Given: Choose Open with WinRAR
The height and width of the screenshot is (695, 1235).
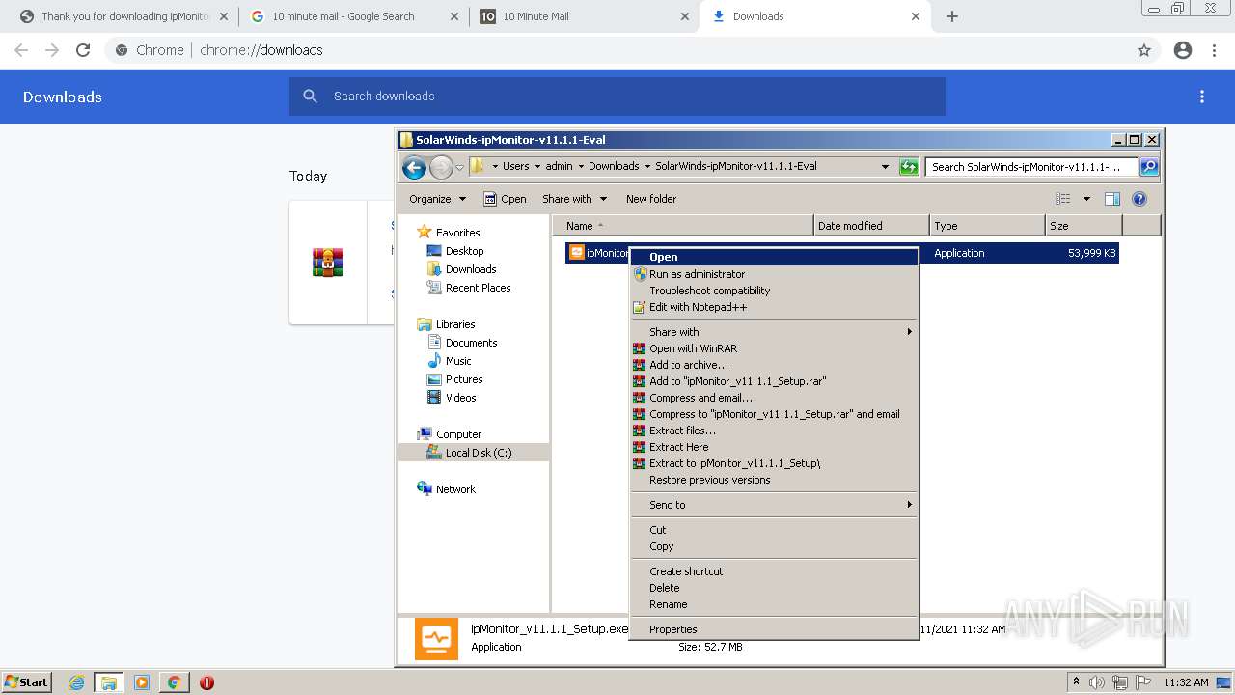Looking at the screenshot, I should tap(774, 348).
